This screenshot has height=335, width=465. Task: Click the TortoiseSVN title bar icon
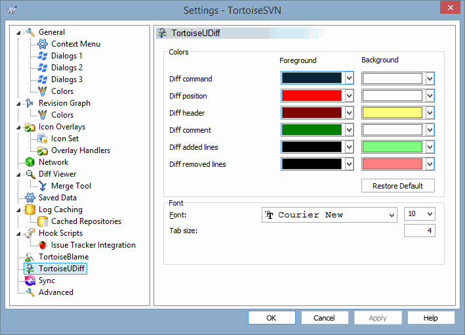pyautogui.click(x=12, y=10)
